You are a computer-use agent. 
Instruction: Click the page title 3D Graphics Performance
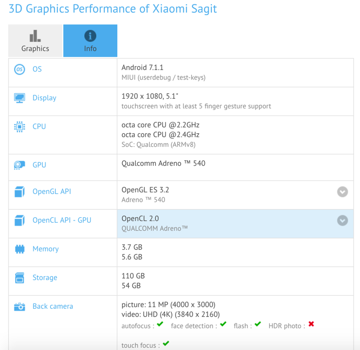(113, 9)
